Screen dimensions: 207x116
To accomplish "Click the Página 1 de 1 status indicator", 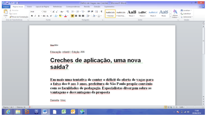I will (x=8, y=107).
